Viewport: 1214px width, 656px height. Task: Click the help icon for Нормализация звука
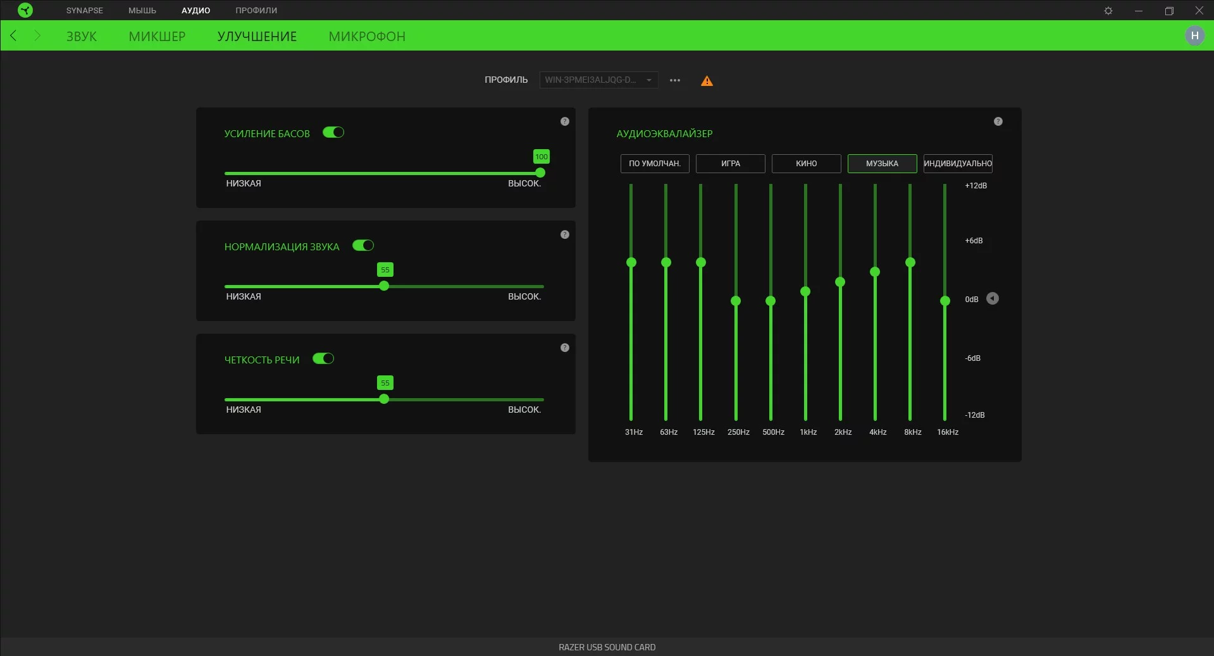[x=565, y=234]
